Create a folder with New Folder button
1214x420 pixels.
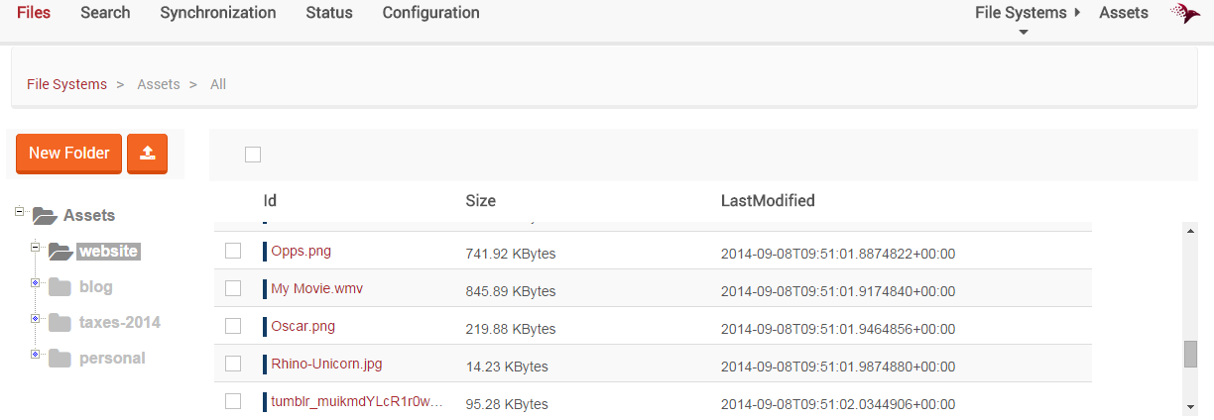point(69,154)
